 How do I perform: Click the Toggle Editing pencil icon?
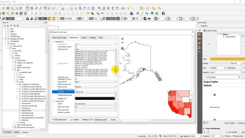(x=36, y=13)
